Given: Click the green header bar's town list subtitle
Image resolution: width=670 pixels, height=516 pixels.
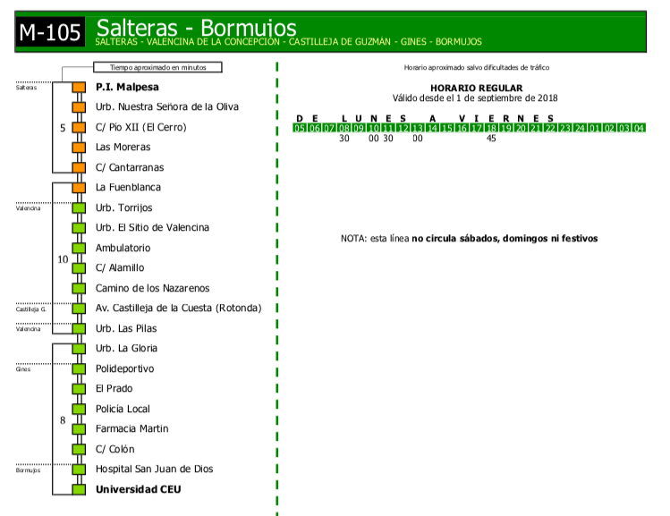Looking at the screenshot, I should pos(288,42).
